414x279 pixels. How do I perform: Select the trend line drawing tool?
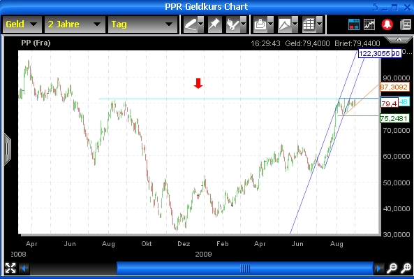pyautogui.click(x=191, y=24)
